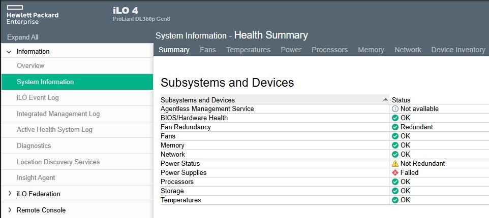
Task: Open the Summary tab
Action: point(174,50)
